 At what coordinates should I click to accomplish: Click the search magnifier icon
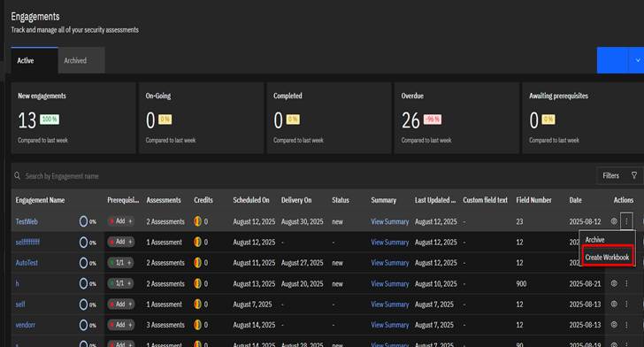point(18,176)
